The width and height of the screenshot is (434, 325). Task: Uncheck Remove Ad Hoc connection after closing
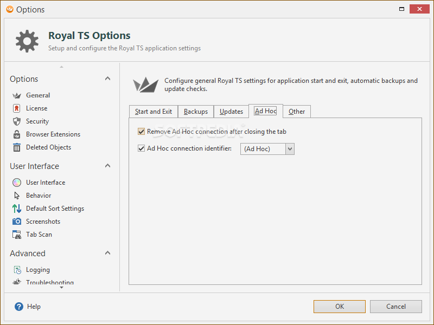click(141, 132)
